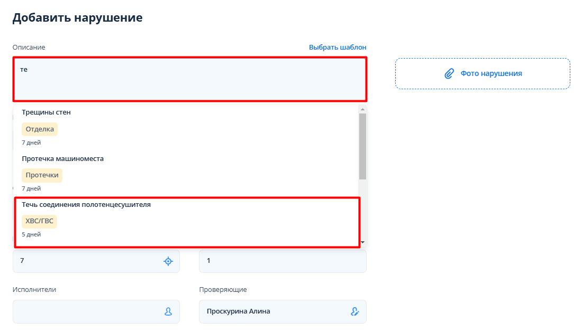Screen dimensions: 574x332
Task: Focus the Описание text area
Action: coord(189,79)
